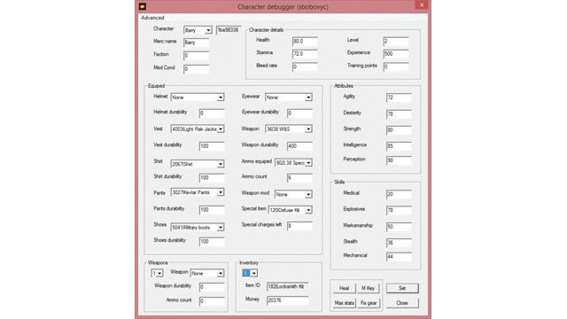
Task: Expand the Equipped Weapon dropdown showing .38 W&S
Action: click(x=289, y=128)
